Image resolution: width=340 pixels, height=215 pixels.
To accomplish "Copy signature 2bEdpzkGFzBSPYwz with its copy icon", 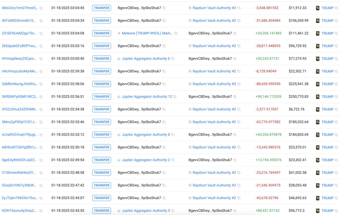I will coord(41,46).
